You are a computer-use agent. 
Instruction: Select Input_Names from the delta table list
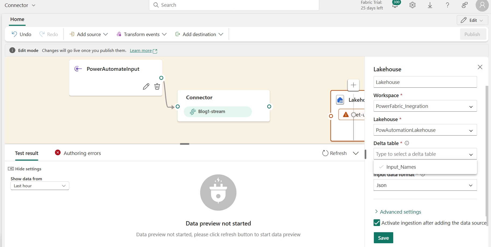click(401, 167)
